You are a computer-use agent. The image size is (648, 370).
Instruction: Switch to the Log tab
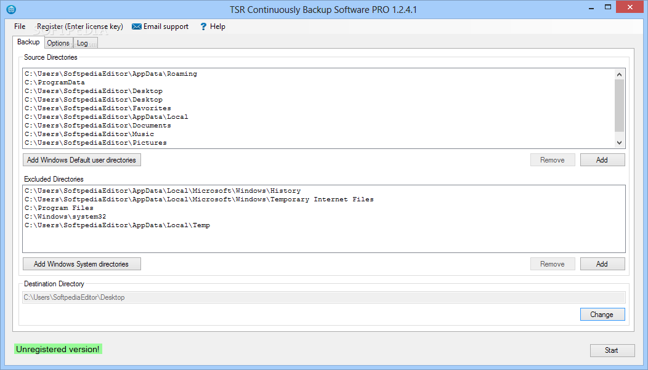(x=85, y=43)
